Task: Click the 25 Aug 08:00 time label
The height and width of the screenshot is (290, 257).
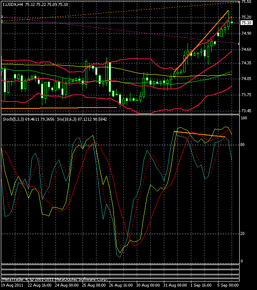Action: click(x=94, y=285)
